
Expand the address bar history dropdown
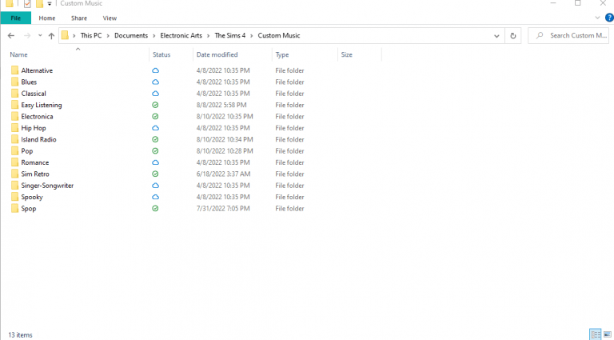(x=496, y=36)
